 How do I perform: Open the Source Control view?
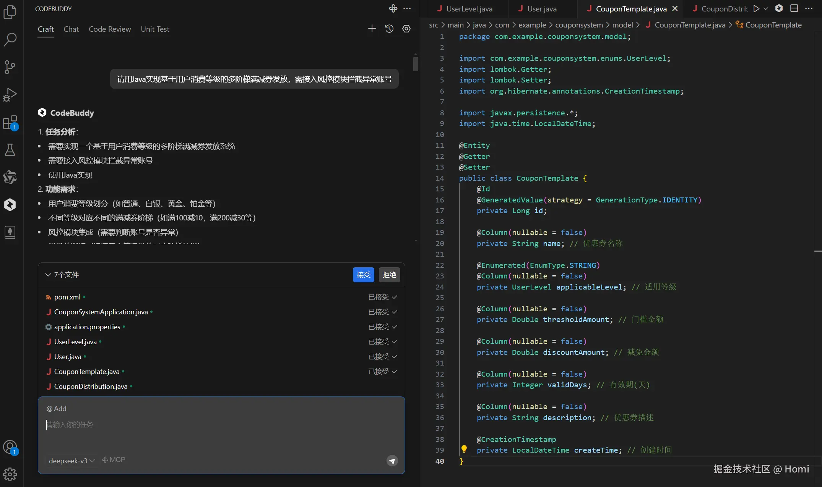10,67
